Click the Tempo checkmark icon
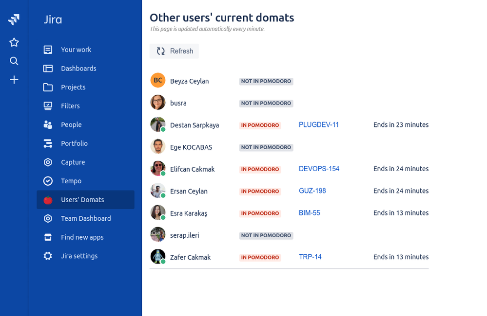This screenshot has height=316, width=487. 48,181
